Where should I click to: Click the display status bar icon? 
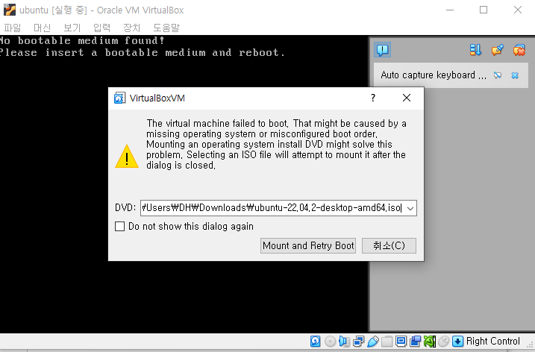pos(401,341)
